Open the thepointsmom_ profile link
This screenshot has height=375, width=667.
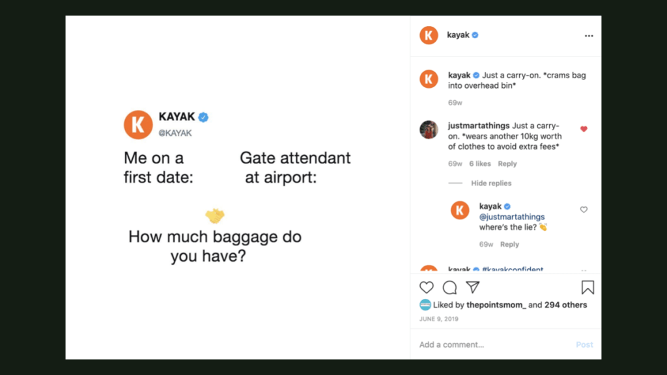[x=496, y=305]
